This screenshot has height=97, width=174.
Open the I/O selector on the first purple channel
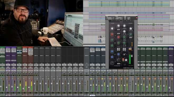[x=8, y=65]
